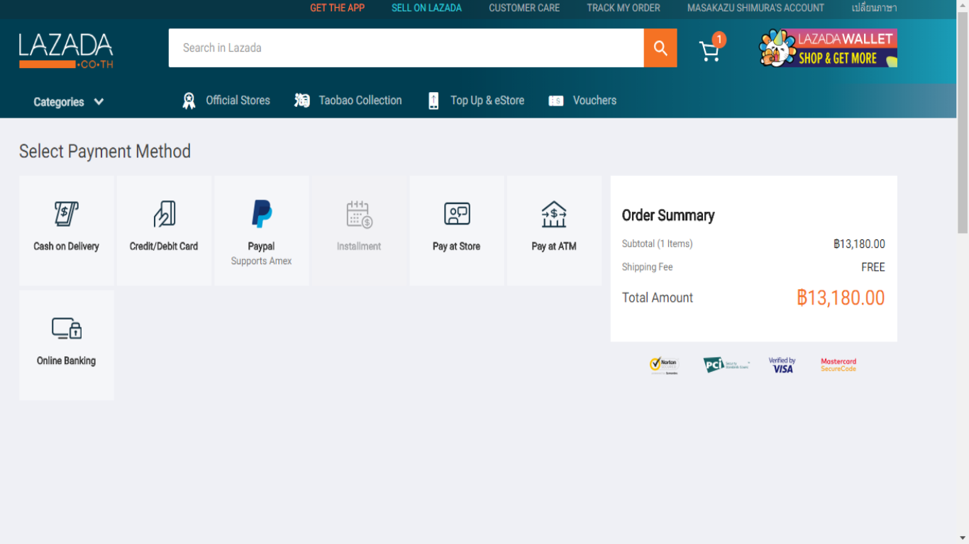Click the Mastercard SecureCode badge

click(838, 365)
